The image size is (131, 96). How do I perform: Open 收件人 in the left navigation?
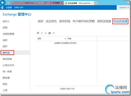tap(6, 21)
